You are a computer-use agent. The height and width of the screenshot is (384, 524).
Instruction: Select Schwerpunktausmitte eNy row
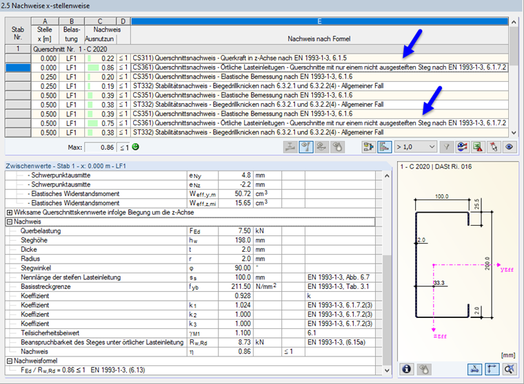click(x=190, y=175)
